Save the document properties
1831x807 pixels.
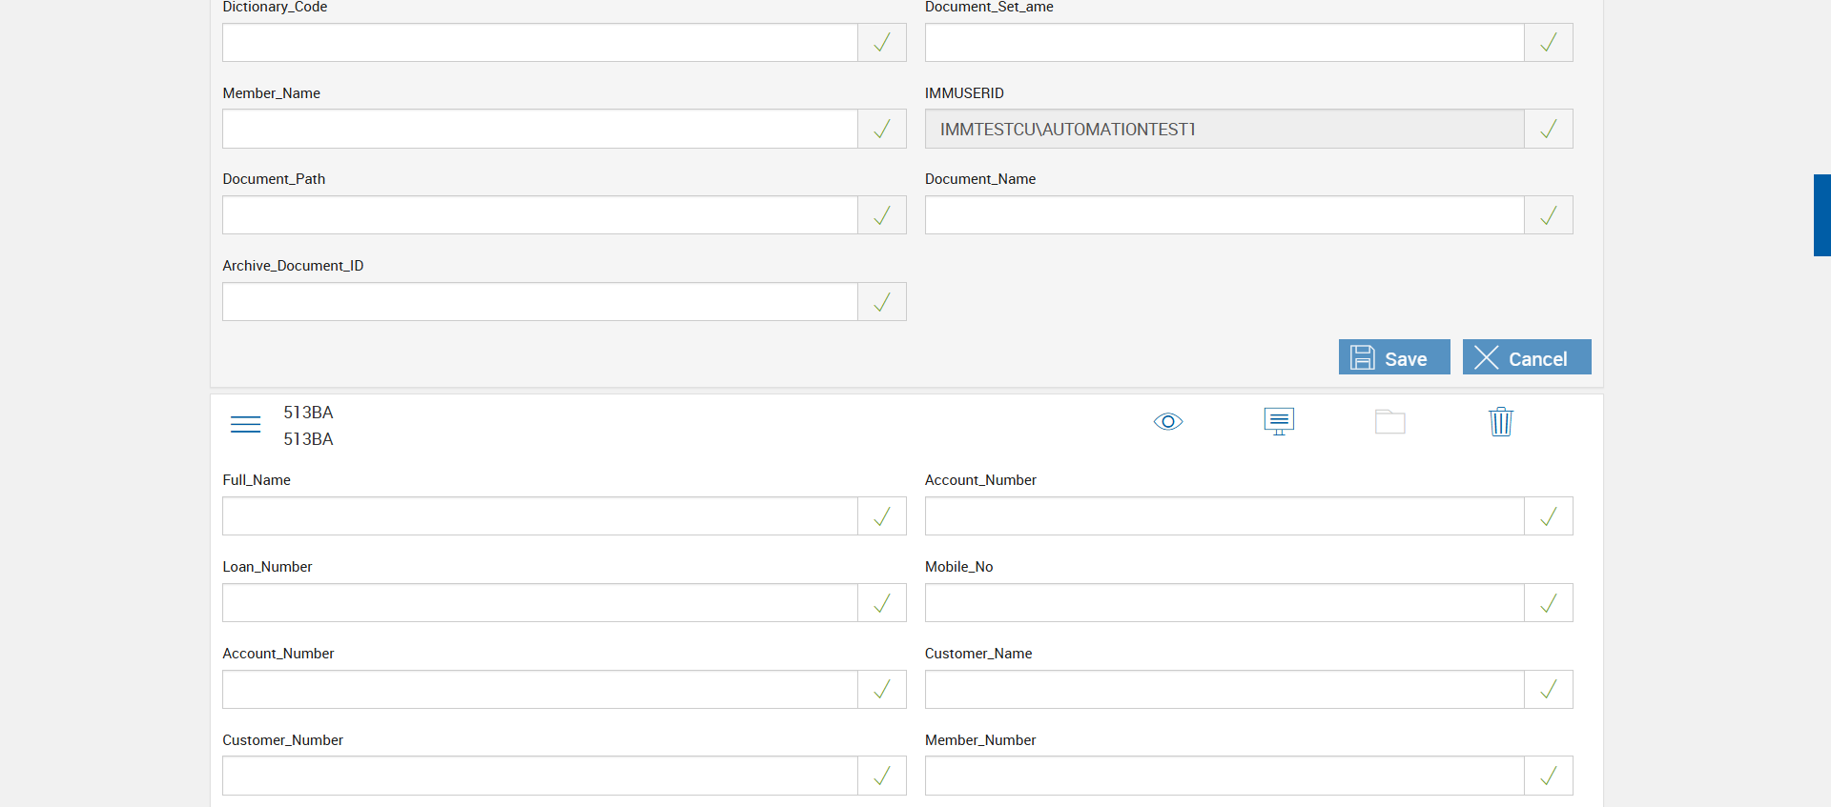(x=1393, y=357)
